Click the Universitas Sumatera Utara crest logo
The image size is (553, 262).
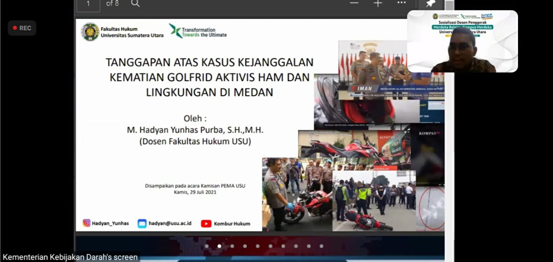(x=90, y=32)
